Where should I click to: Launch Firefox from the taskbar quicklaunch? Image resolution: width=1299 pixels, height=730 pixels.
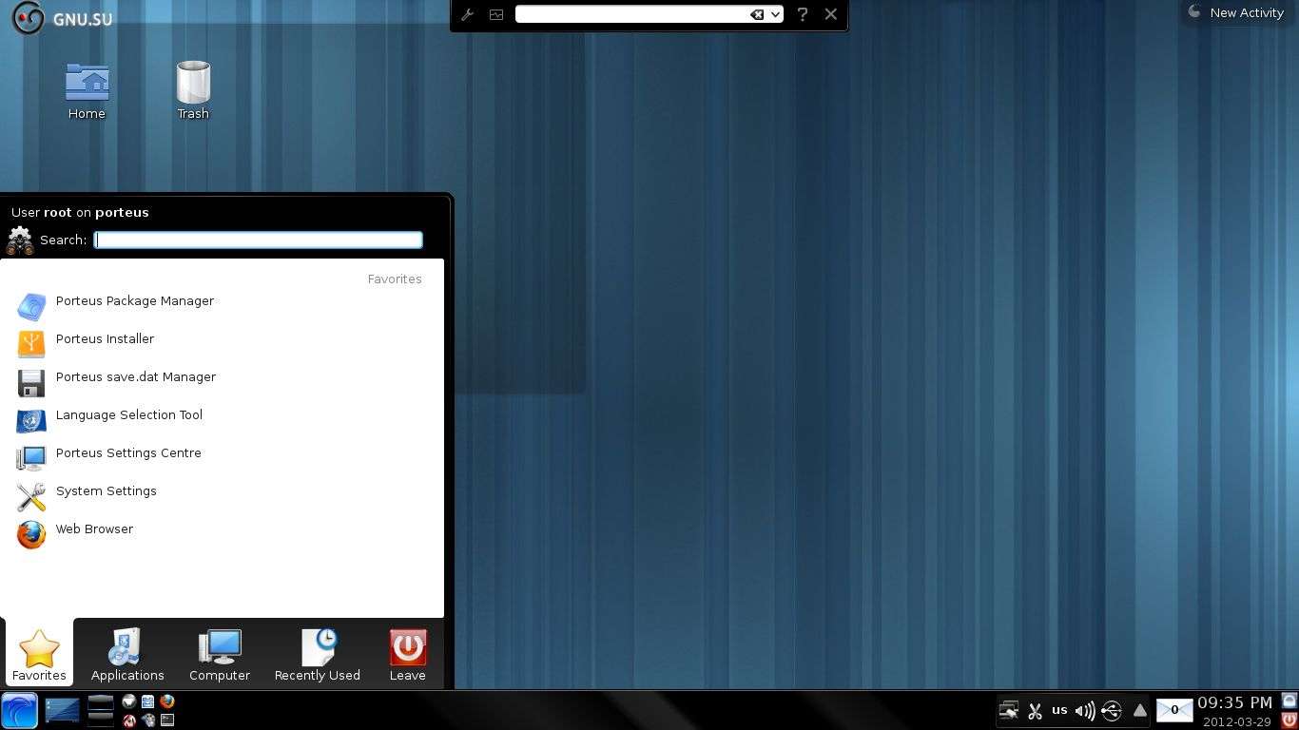pos(167,701)
